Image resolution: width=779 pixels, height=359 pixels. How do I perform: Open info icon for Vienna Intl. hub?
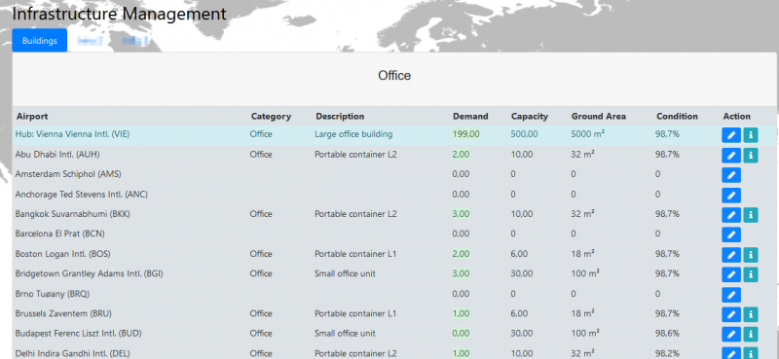(751, 135)
